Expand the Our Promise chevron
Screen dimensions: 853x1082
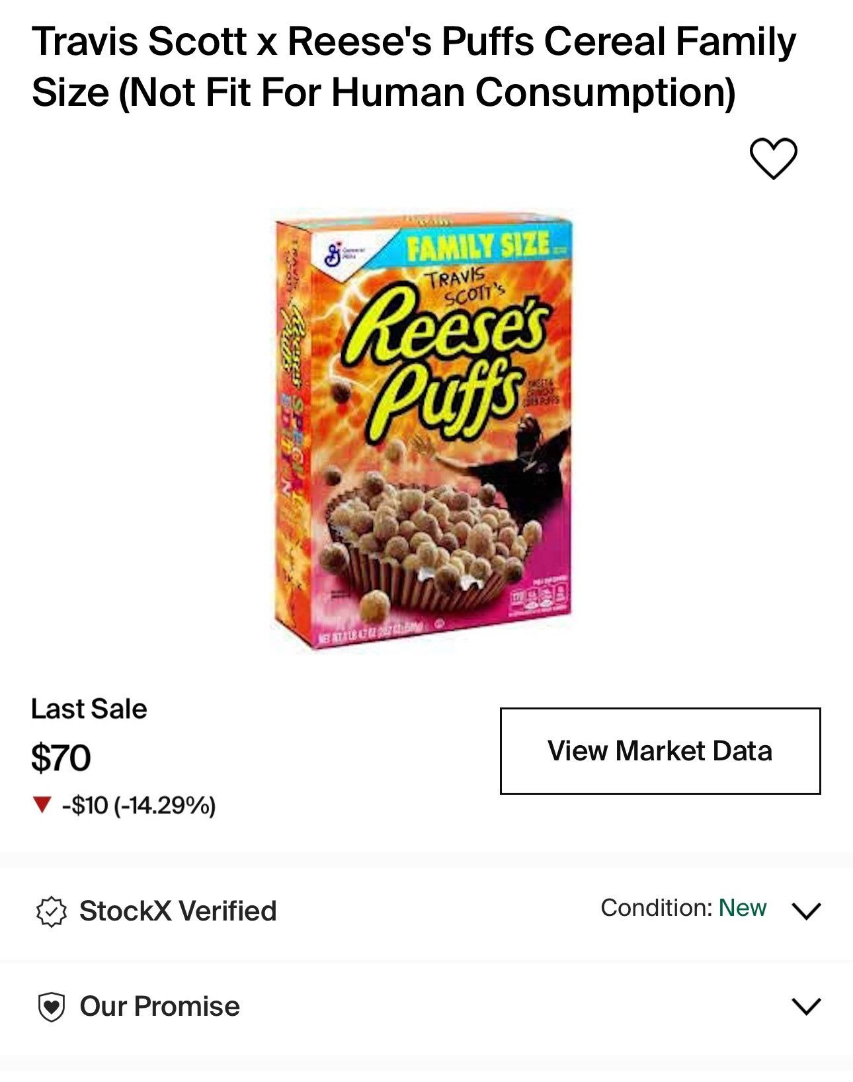(806, 1007)
